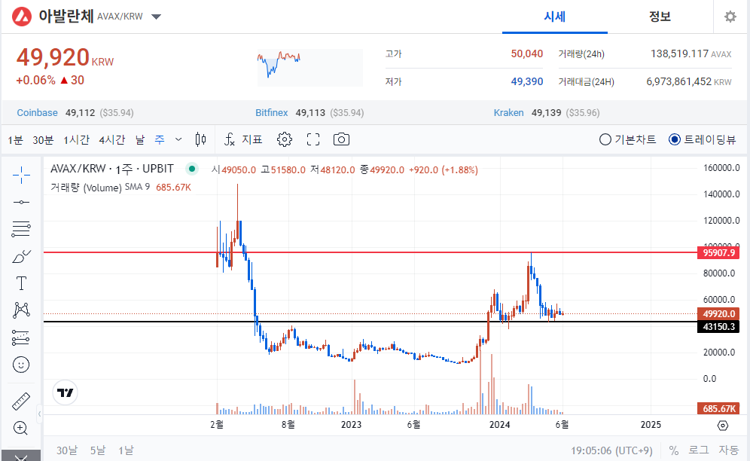Click the mini price sparkline chart

pyautogui.click(x=309, y=67)
